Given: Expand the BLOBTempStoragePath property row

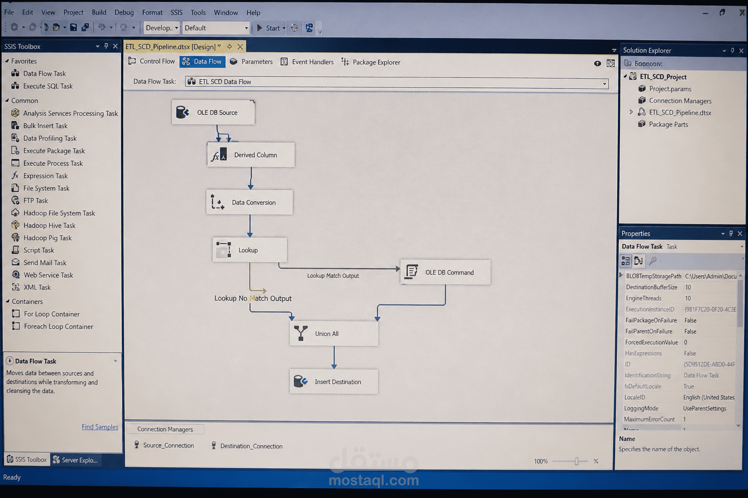Looking at the screenshot, I should pyautogui.click(x=621, y=276).
